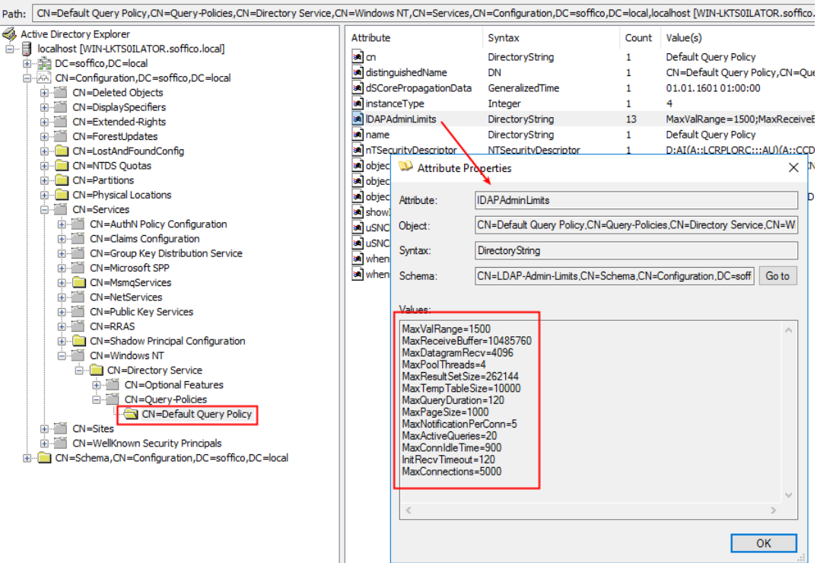This screenshot has width=817, height=563.
Task: Click OK in Attribute Properties dialog
Action: [763, 543]
